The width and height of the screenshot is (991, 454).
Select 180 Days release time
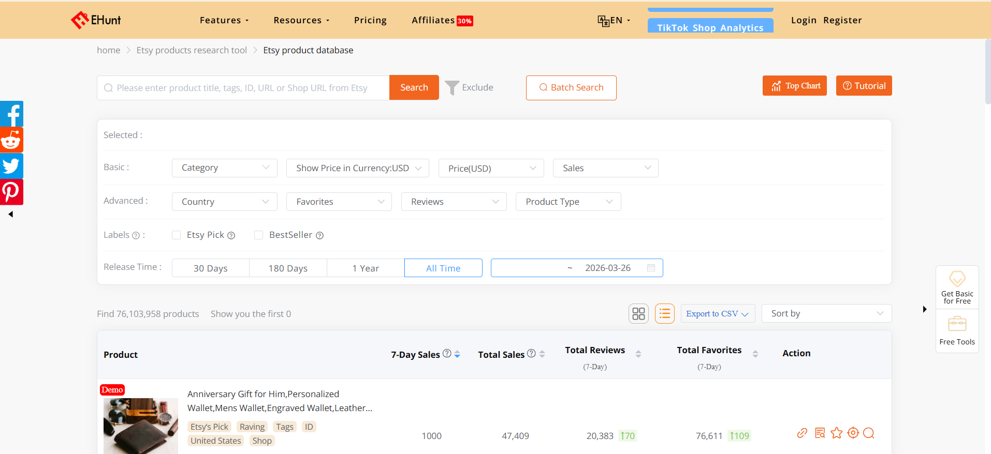coord(288,268)
